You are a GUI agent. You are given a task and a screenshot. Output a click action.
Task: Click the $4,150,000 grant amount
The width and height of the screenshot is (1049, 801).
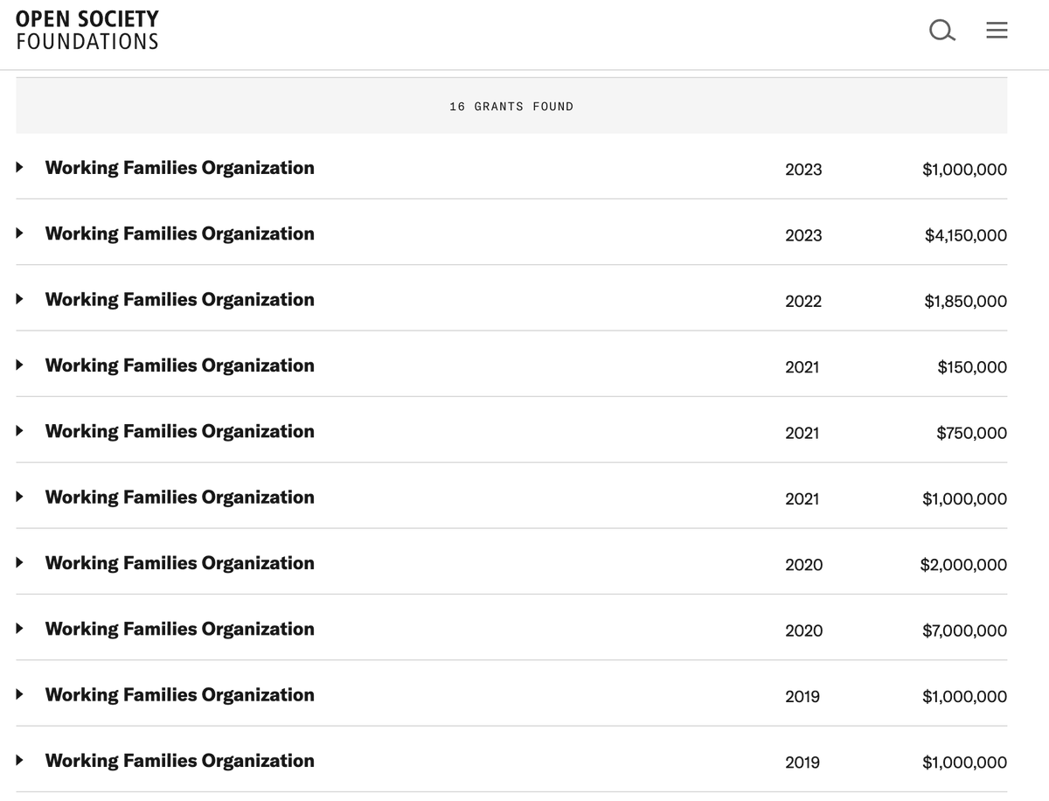(x=965, y=235)
